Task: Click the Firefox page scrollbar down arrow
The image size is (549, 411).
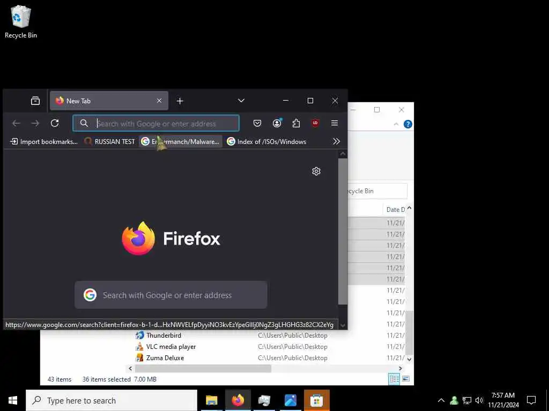Action: tap(343, 325)
